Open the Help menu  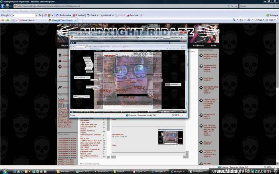tap(40, 11)
